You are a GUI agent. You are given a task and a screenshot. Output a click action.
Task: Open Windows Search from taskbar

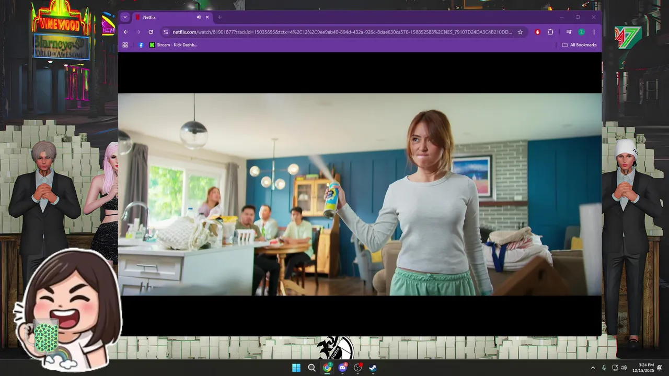point(312,368)
